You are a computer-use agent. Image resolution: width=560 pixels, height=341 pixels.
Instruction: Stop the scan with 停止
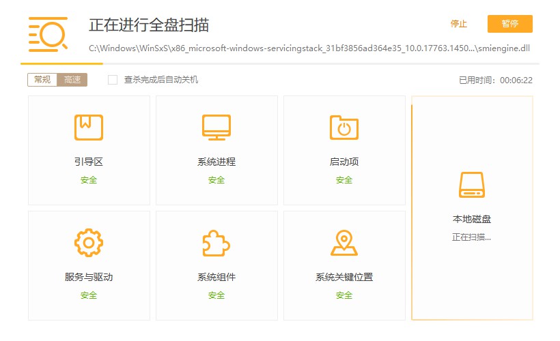coord(458,24)
